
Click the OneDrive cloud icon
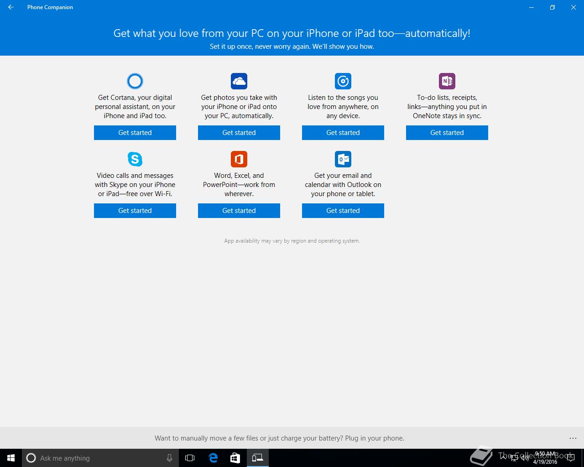pos(239,81)
